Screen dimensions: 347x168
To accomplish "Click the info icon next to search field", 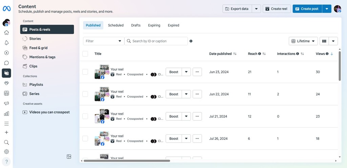I will (x=191, y=41).
